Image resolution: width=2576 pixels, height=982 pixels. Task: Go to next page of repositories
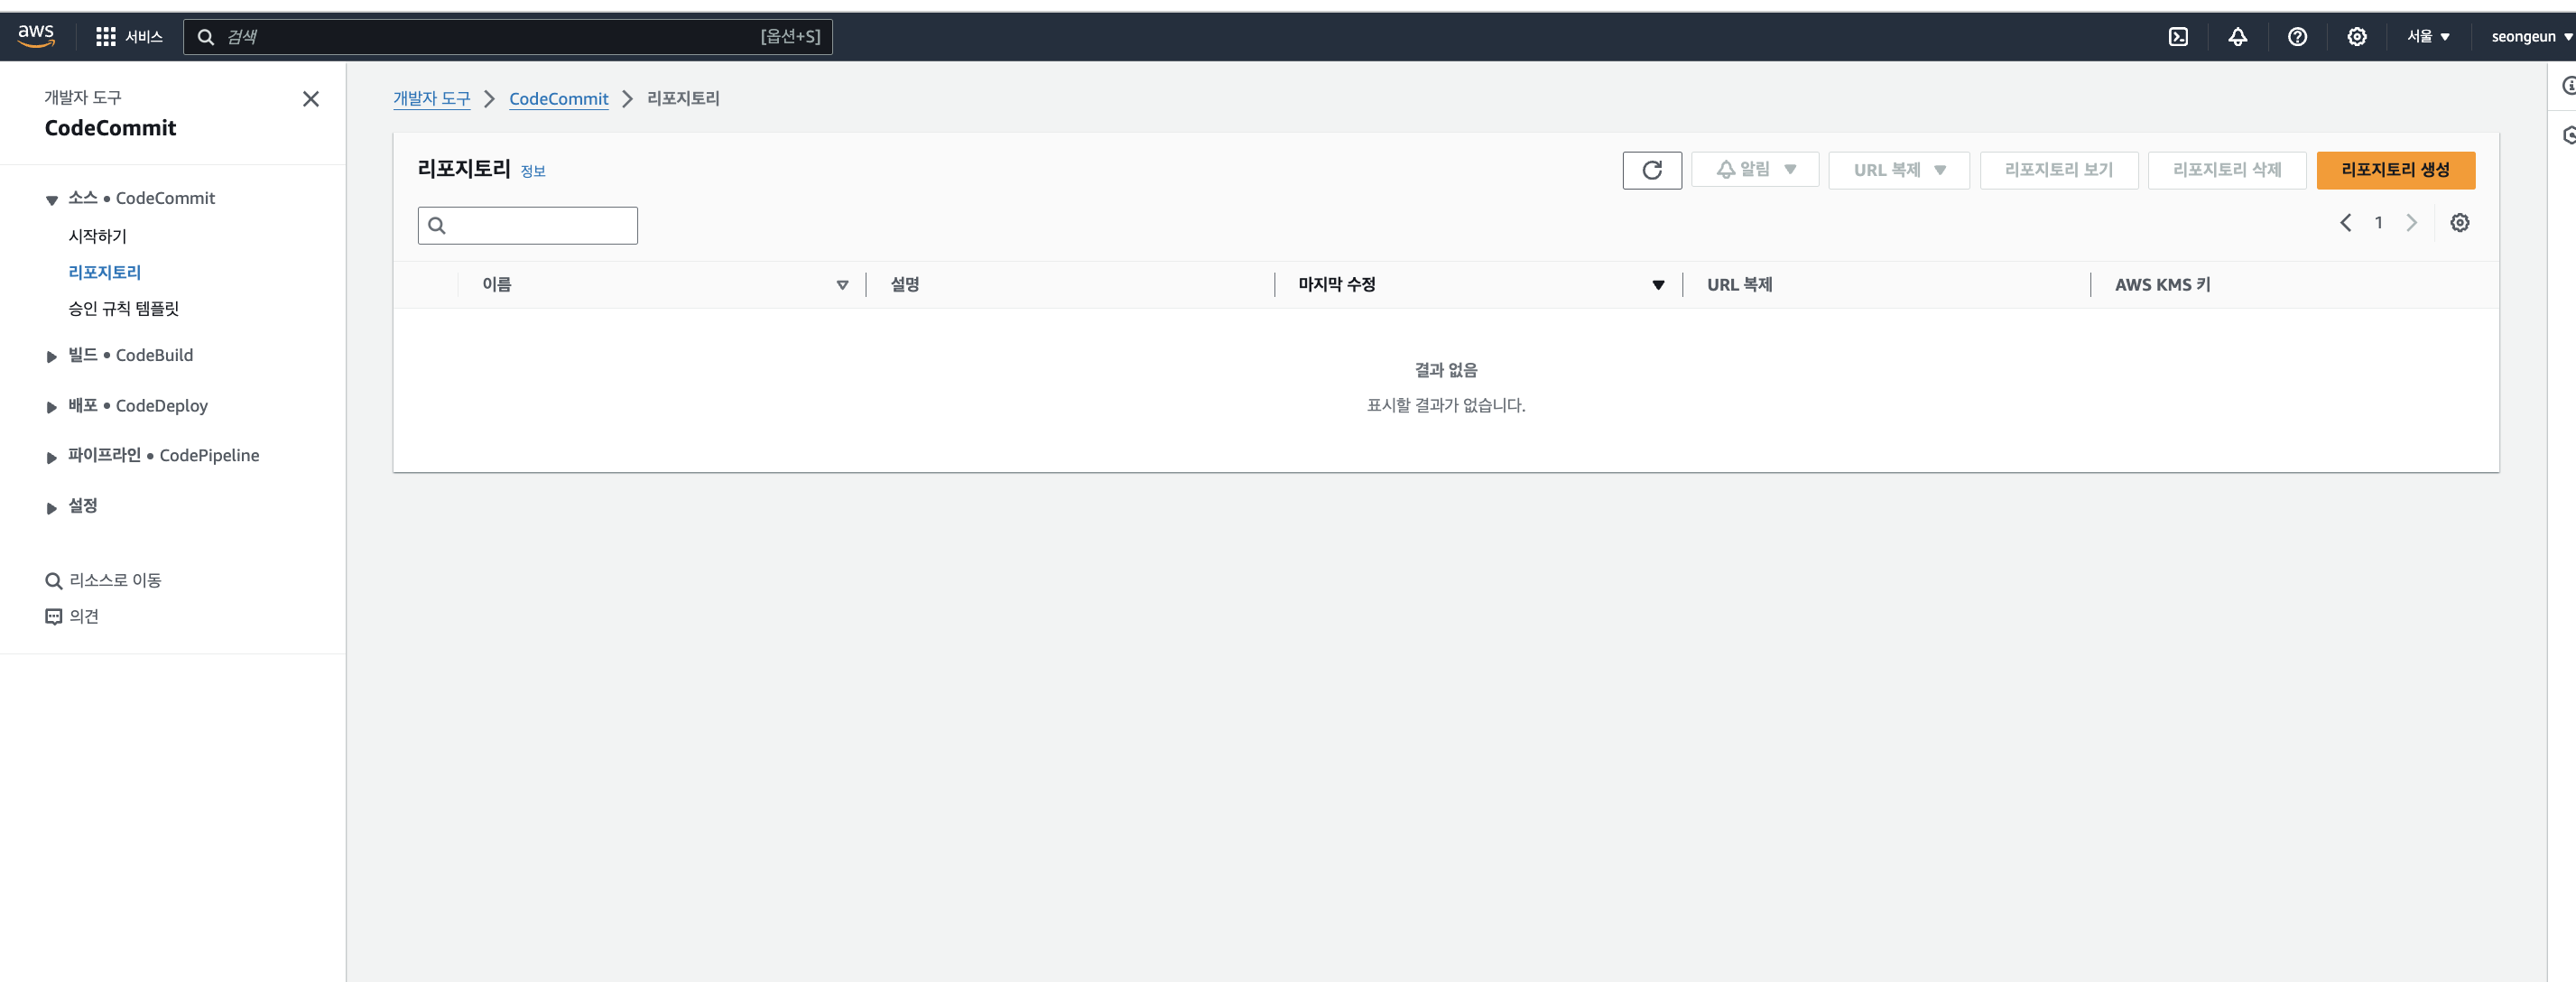tap(2412, 223)
